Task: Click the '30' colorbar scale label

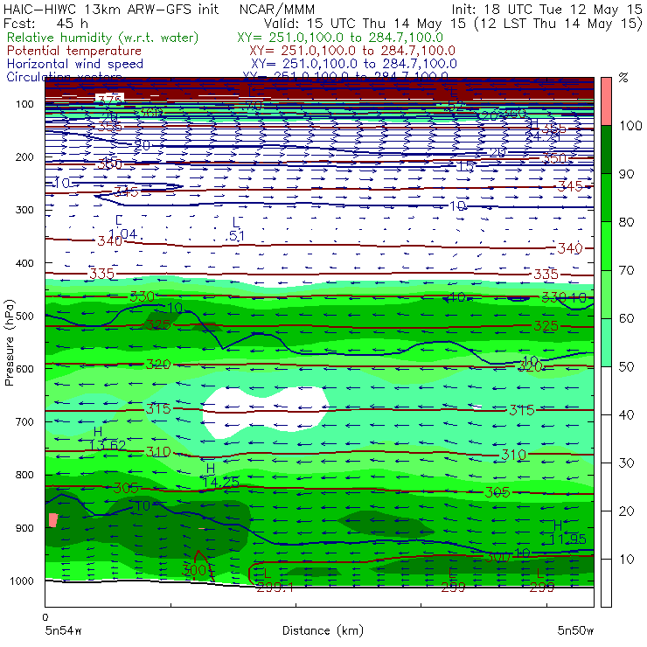Action: [626, 463]
